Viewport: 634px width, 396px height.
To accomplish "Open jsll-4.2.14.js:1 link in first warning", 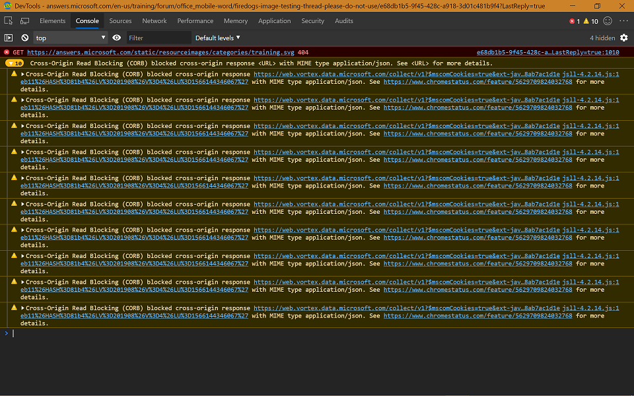I will click(x=590, y=74).
